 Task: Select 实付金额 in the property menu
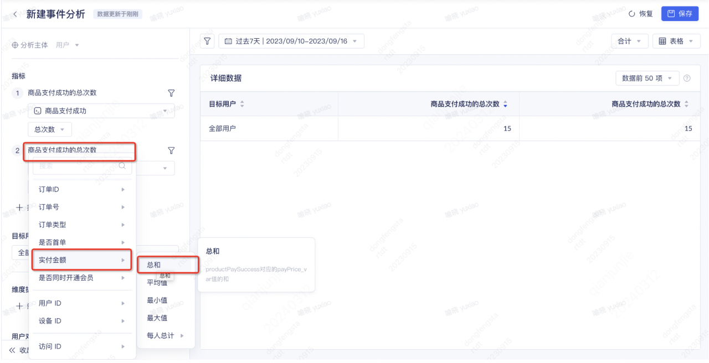click(82, 260)
